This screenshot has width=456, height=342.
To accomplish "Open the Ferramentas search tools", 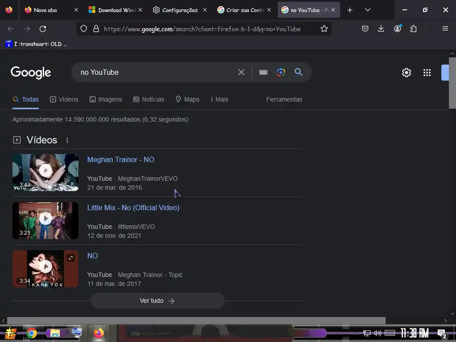I will (x=284, y=99).
